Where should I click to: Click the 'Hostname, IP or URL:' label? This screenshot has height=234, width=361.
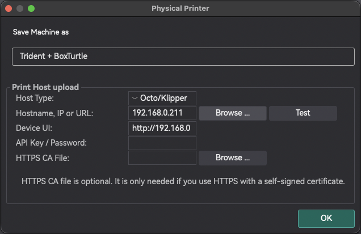pyautogui.click(x=54, y=113)
